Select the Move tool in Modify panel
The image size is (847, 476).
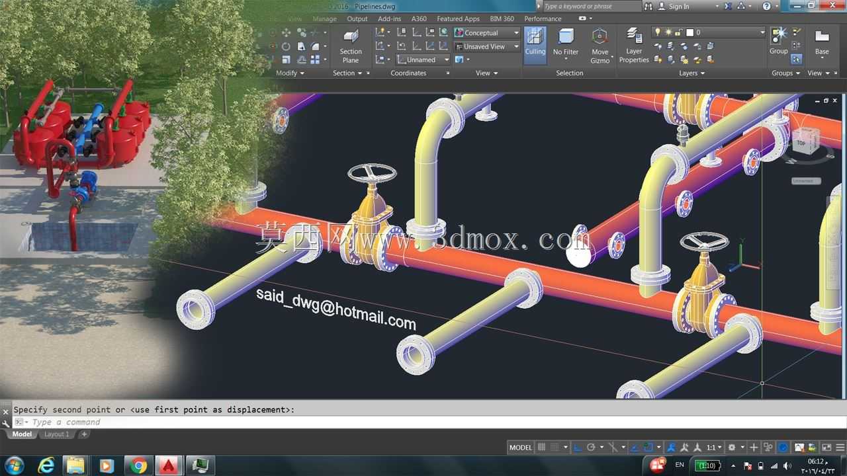pyautogui.click(x=286, y=32)
